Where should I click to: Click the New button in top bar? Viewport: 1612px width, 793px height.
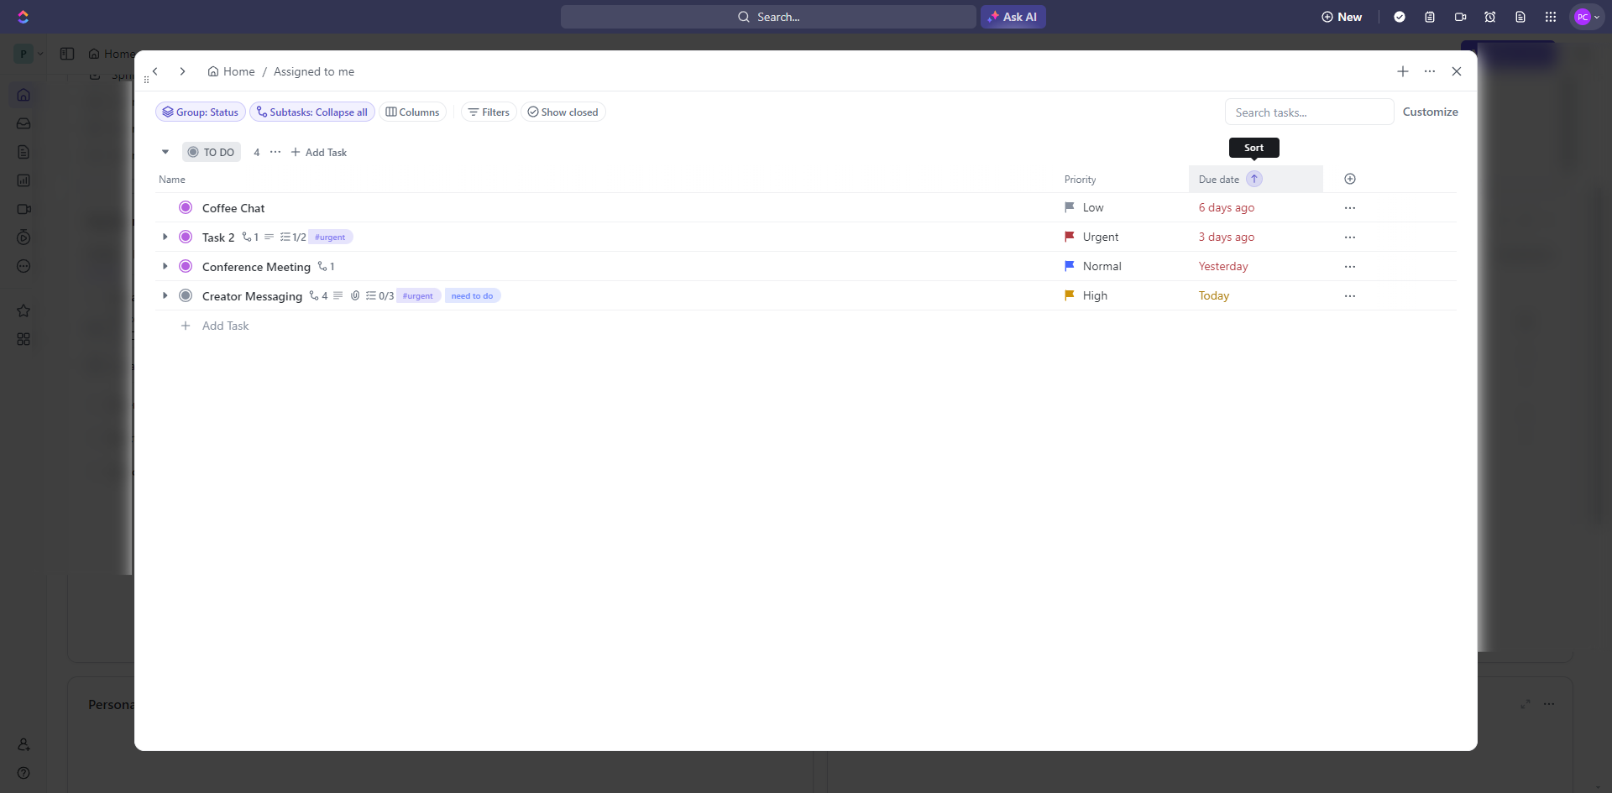tap(1342, 17)
